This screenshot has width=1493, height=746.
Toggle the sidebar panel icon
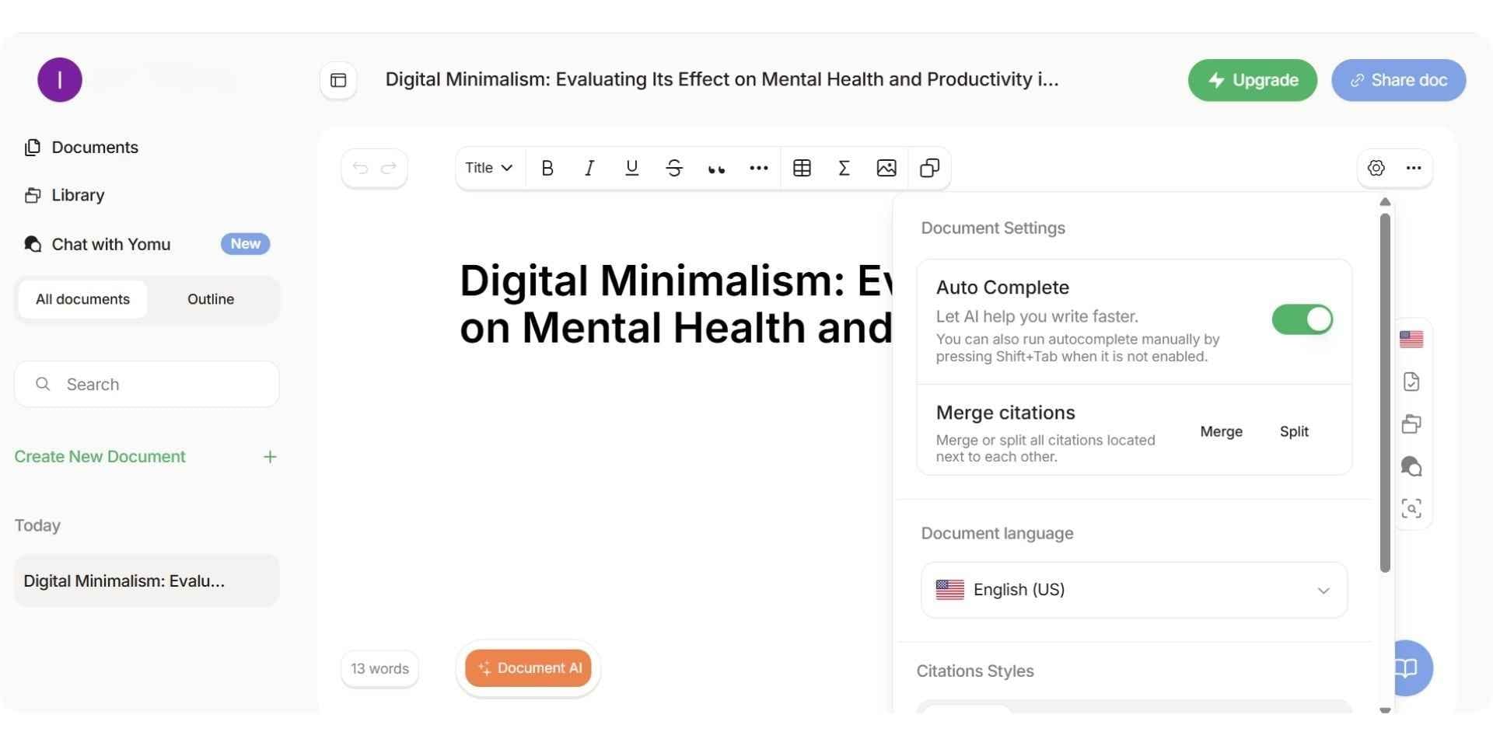click(338, 80)
